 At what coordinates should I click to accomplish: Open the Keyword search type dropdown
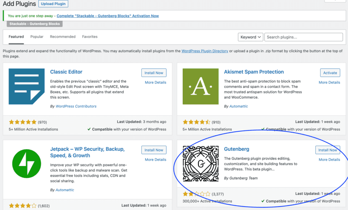pos(250,37)
